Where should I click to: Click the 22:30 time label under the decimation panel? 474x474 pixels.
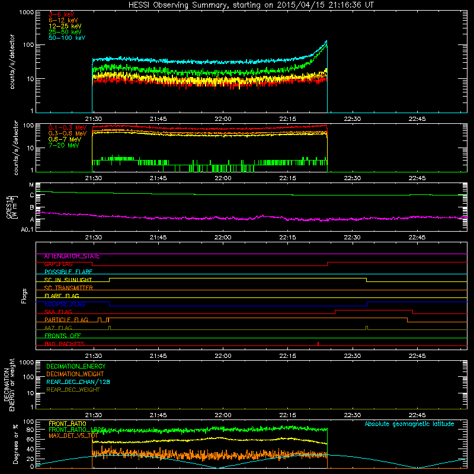[352, 415]
